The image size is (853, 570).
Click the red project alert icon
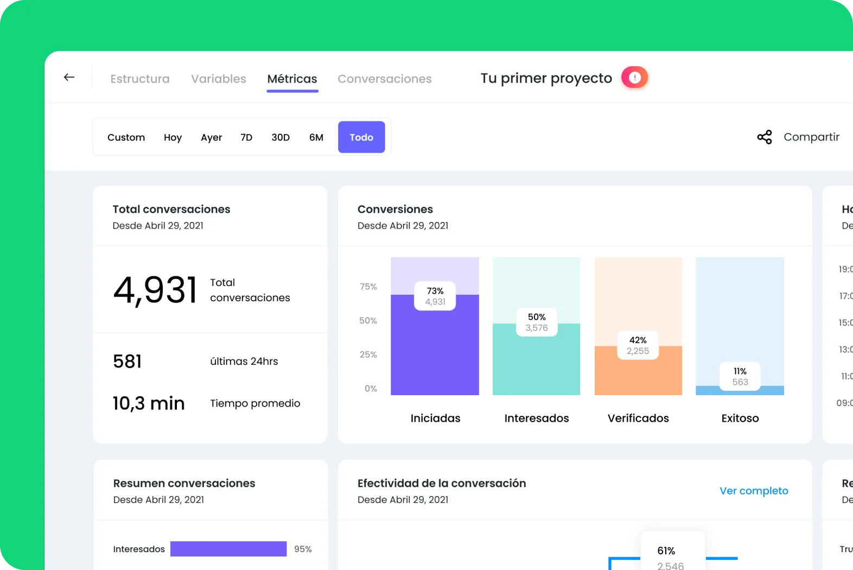(x=634, y=78)
